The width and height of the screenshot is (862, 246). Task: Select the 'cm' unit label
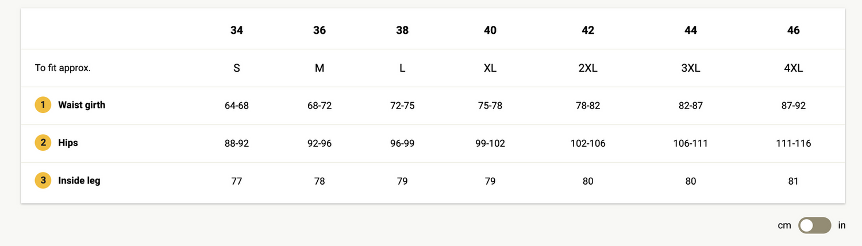click(784, 225)
